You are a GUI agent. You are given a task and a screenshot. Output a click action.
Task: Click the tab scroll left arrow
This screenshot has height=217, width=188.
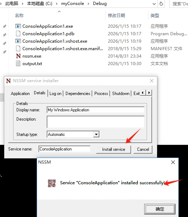click(x=143, y=92)
